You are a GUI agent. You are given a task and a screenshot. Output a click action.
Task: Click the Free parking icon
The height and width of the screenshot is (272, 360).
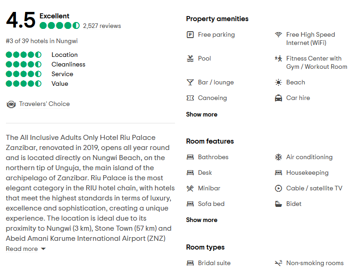tap(190, 35)
